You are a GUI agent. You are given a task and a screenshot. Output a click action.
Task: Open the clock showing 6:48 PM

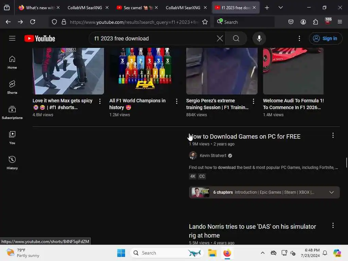tap(310, 253)
